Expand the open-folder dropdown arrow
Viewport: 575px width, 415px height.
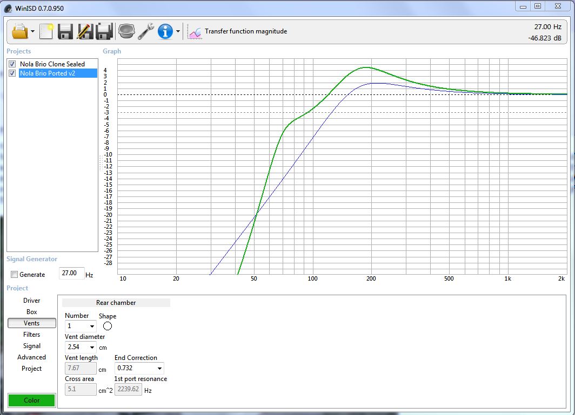[x=32, y=31]
